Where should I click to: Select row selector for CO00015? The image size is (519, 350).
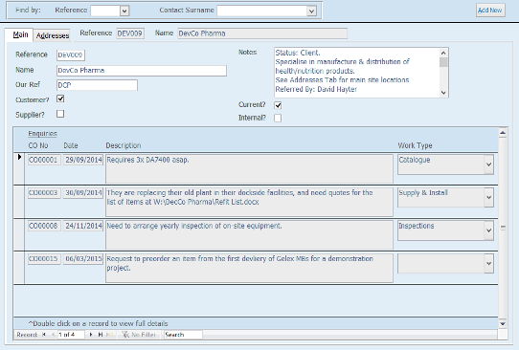click(19, 268)
